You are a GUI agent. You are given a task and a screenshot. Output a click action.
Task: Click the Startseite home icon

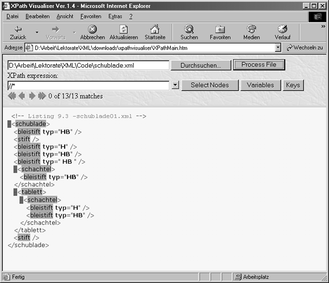[155, 29]
